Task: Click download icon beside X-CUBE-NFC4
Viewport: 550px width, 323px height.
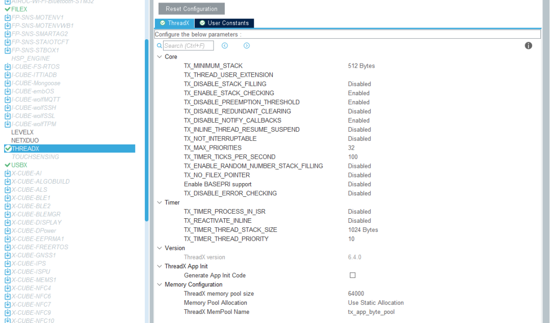Action: [7, 288]
